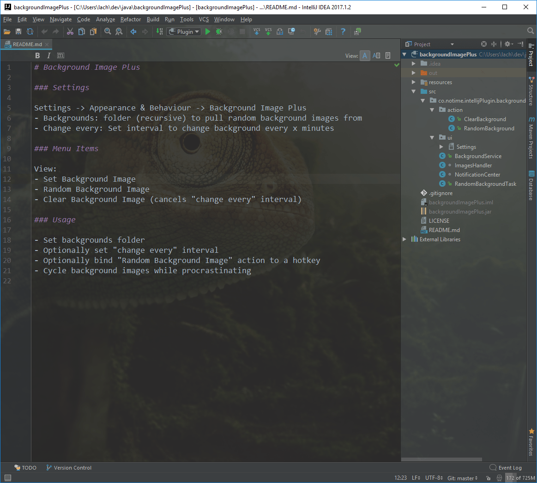Open the Event Log
The width and height of the screenshot is (537, 483).
pyautogui.click(x=506, y=468)
